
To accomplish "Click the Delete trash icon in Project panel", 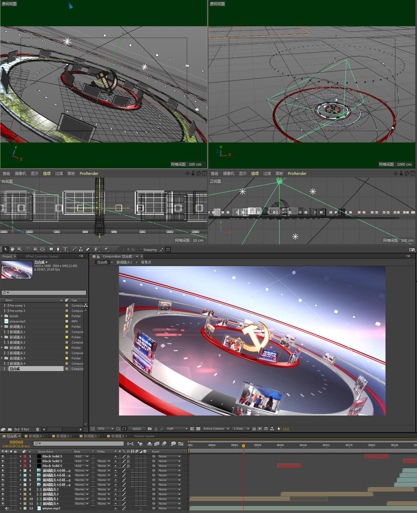I will click(x=38, y=429).
